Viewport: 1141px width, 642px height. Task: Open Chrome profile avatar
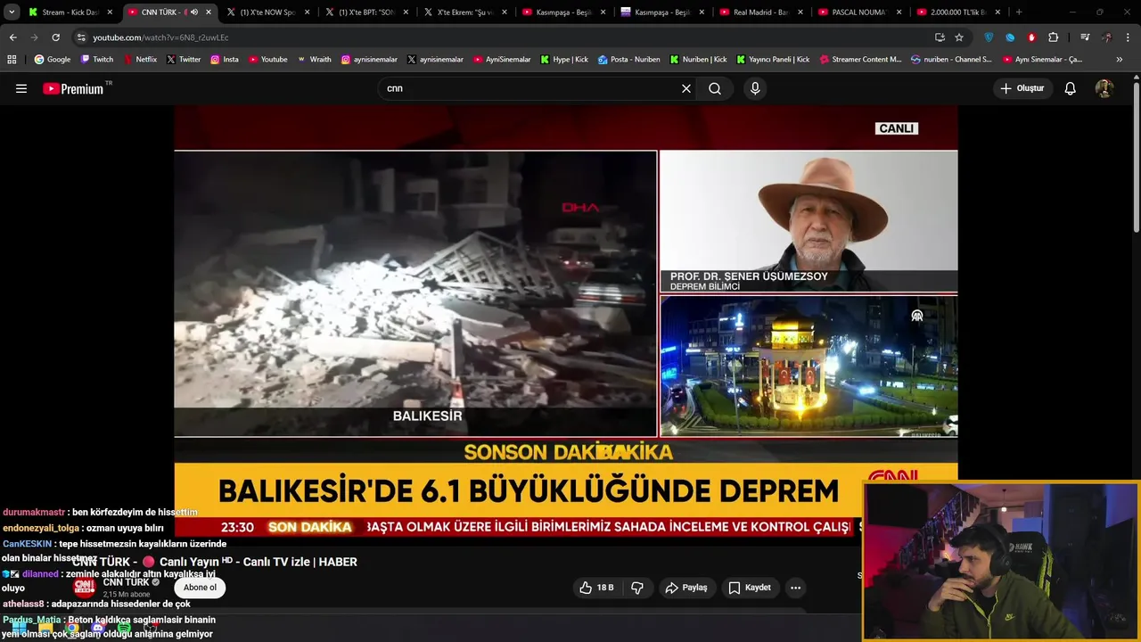1106,37
